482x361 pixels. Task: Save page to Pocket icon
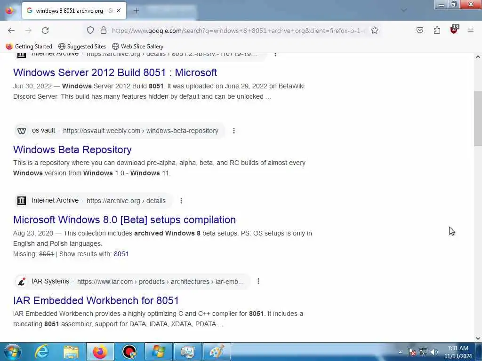419,30
